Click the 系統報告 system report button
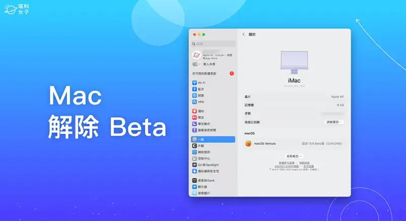 pyautogui.click(x=294, y=157)
